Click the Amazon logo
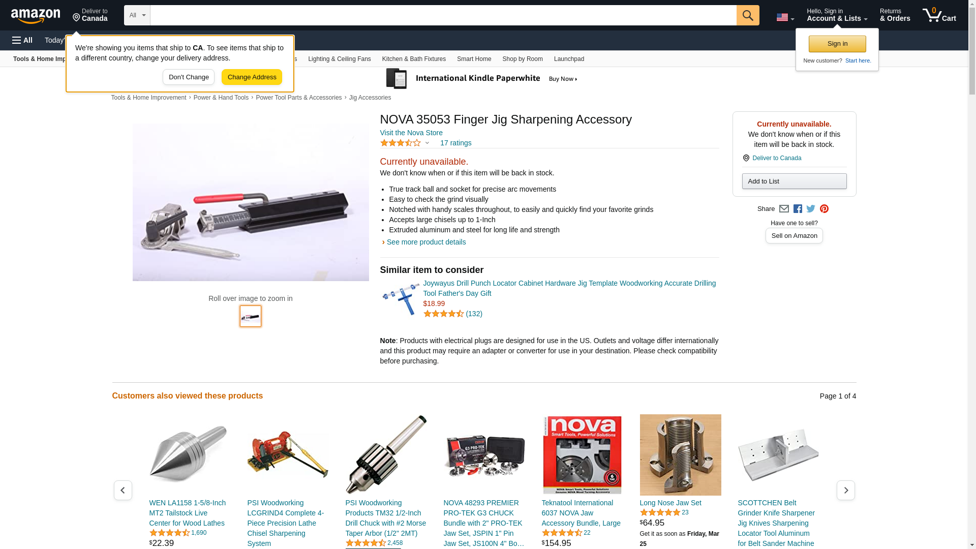The image size is (976, 549). point(36,16)
